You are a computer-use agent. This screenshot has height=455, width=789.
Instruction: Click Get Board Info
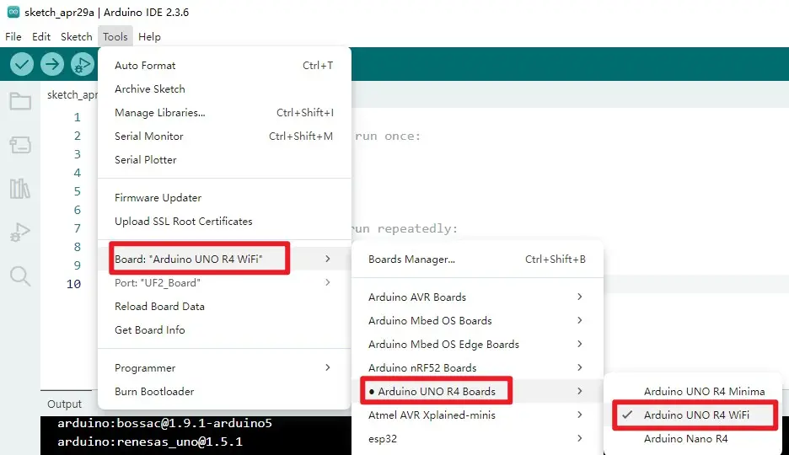pyautogui.click(x=224, y=329)
